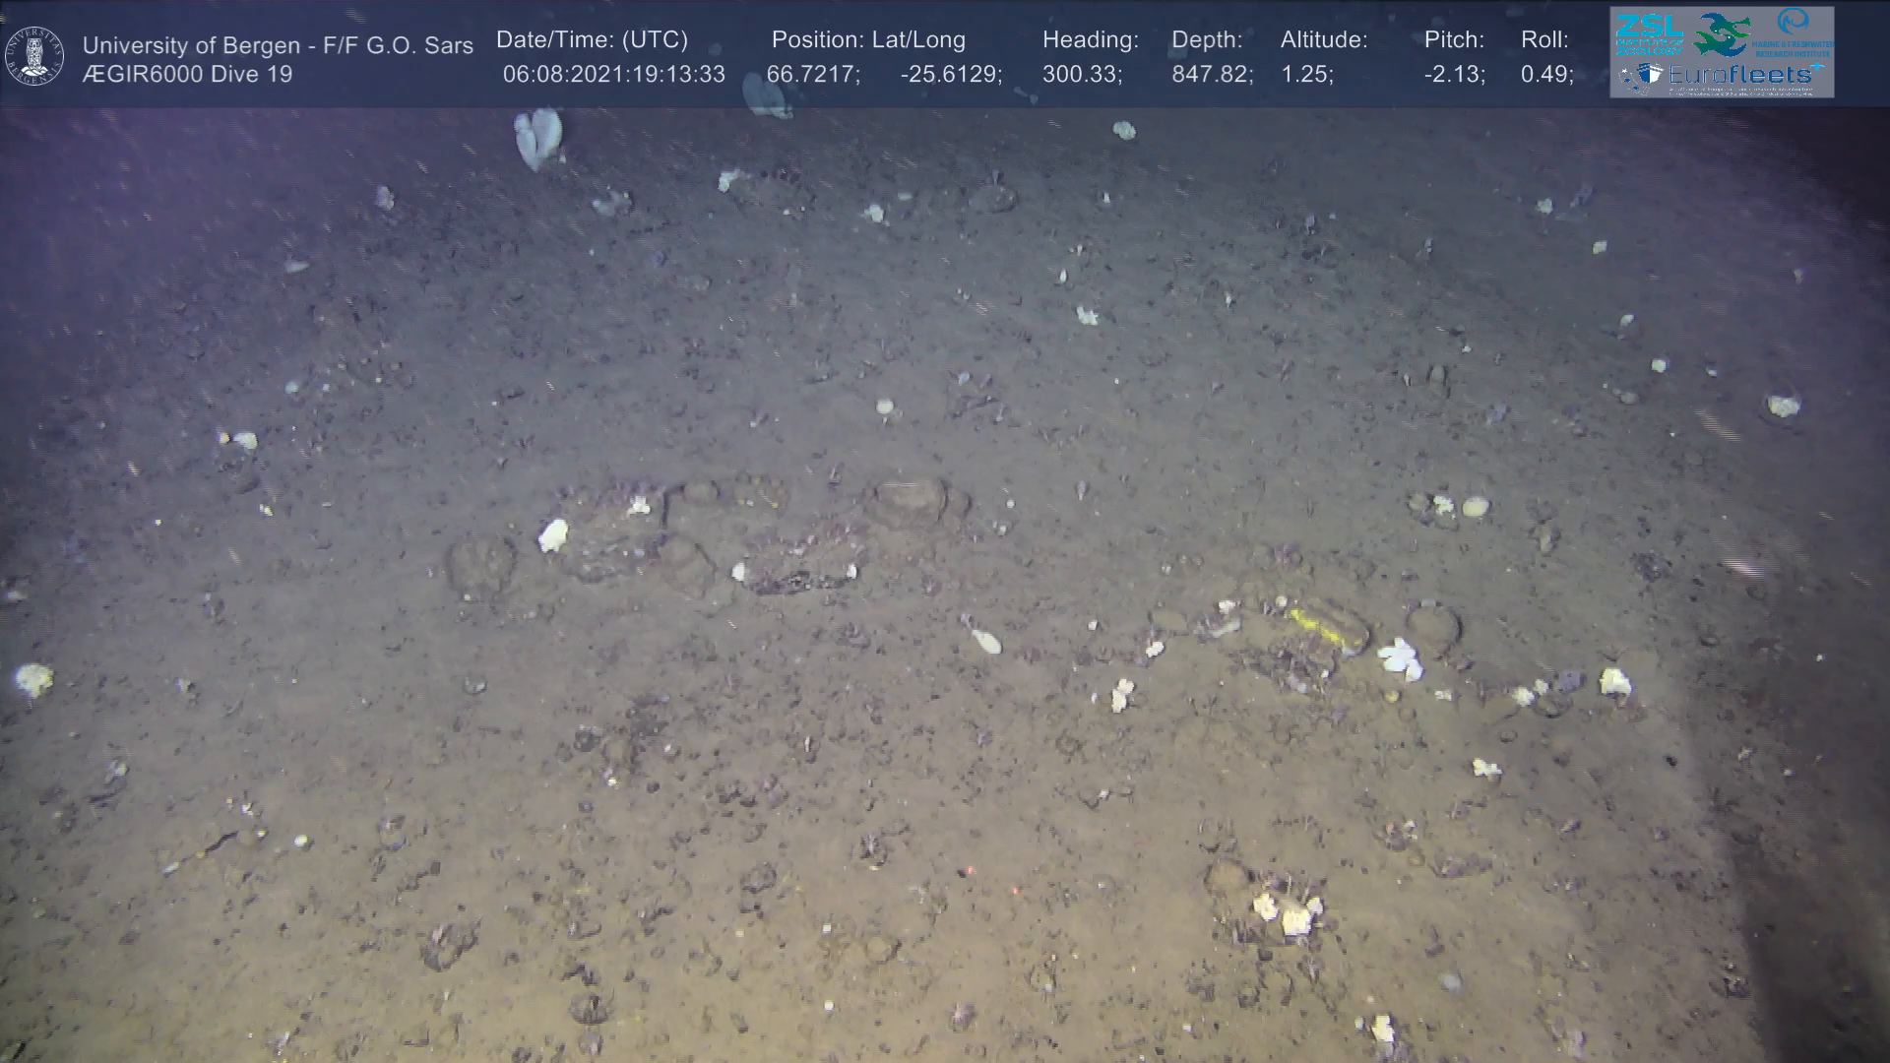Click the ZSL Institute of Zoology logo
Image resolution: width=1890 pixels, height=1063 pixels.
click(x=1649, y=33)
